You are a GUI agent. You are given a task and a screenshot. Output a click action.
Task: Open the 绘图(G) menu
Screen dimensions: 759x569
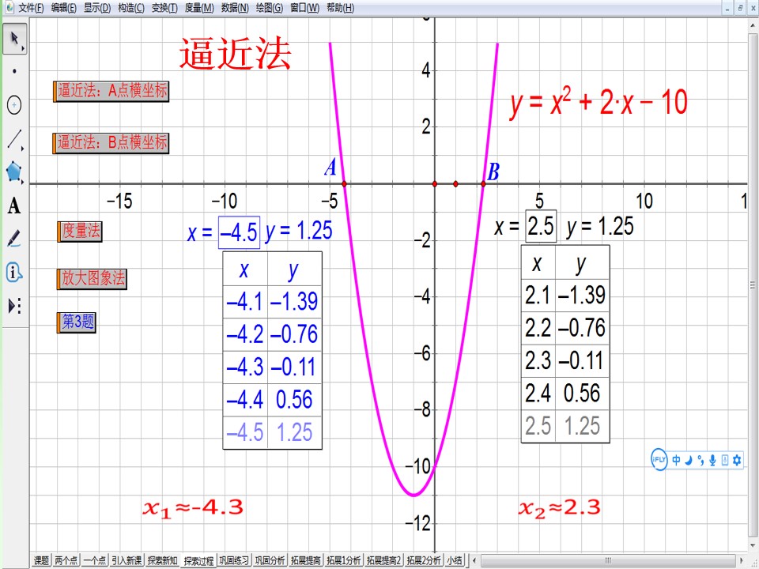click(270, 8)
